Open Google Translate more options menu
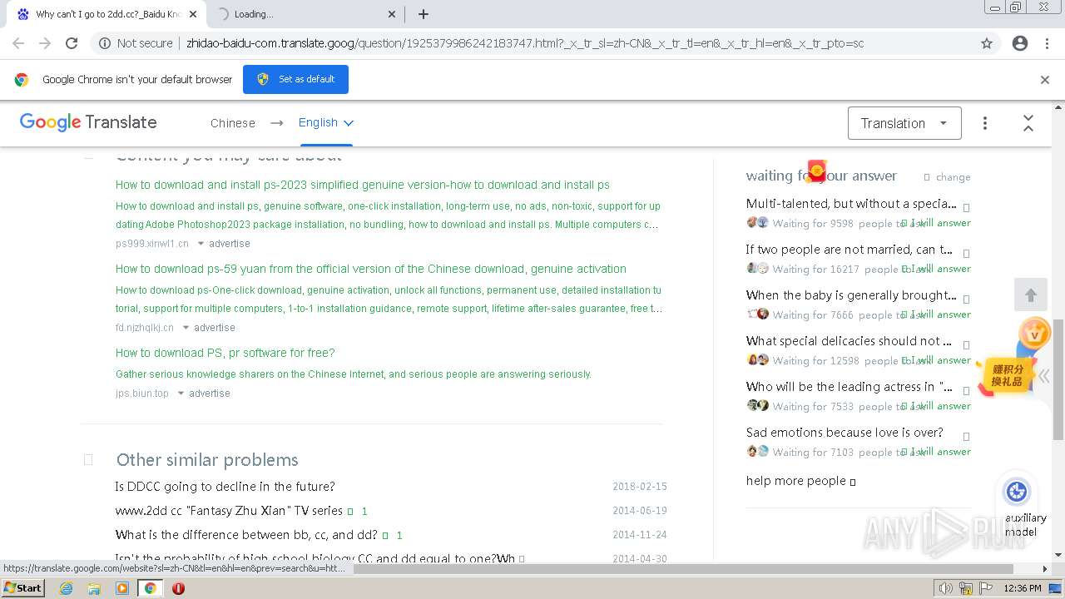1065x599 pixels. pyautogui.click(x=985, y=123)
